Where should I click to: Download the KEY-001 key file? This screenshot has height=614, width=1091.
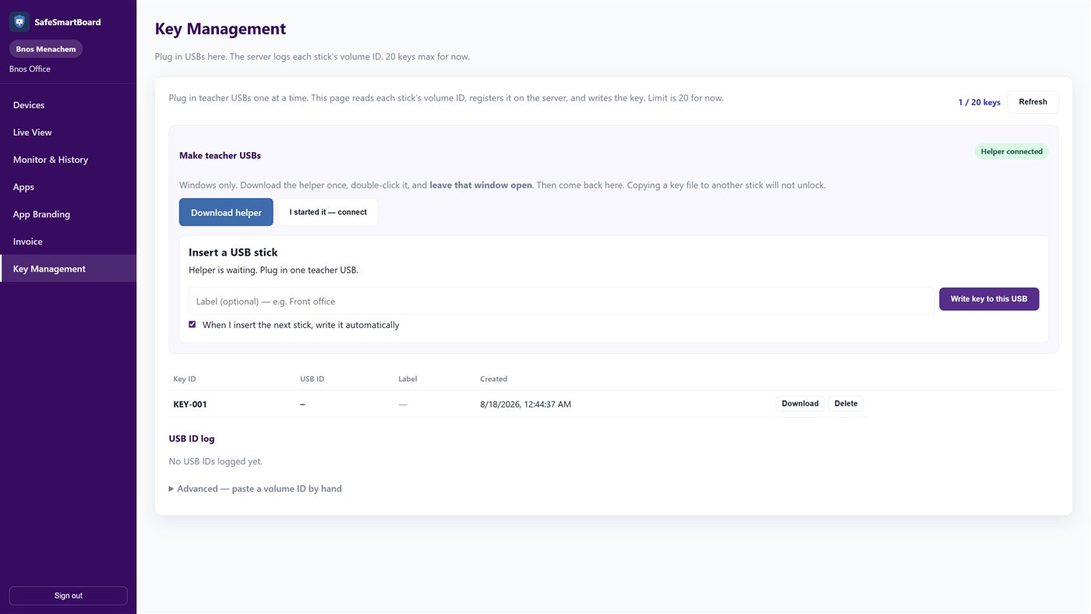800,404
